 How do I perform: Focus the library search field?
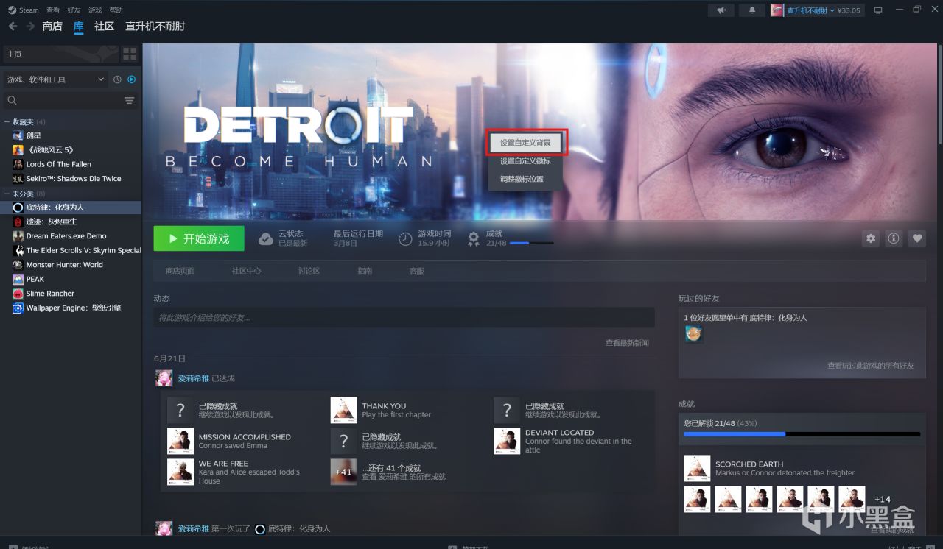click(x=71, y=100)
